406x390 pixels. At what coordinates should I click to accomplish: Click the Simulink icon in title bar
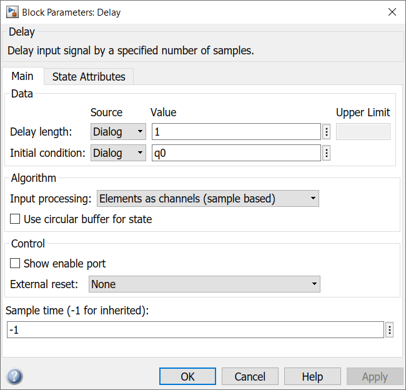pyautogui.click(x=11, y=12)
